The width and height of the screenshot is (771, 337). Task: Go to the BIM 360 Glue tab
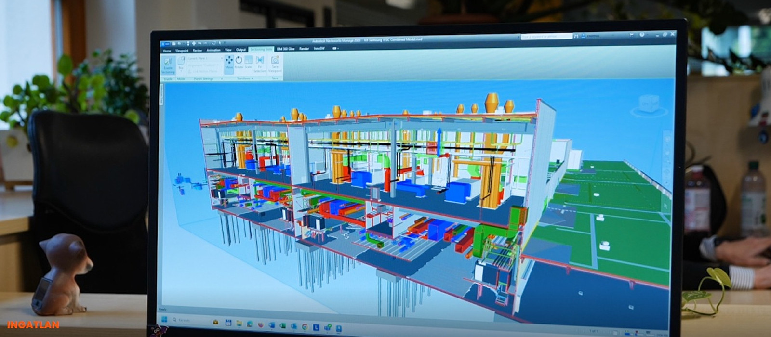coord(286,49)
